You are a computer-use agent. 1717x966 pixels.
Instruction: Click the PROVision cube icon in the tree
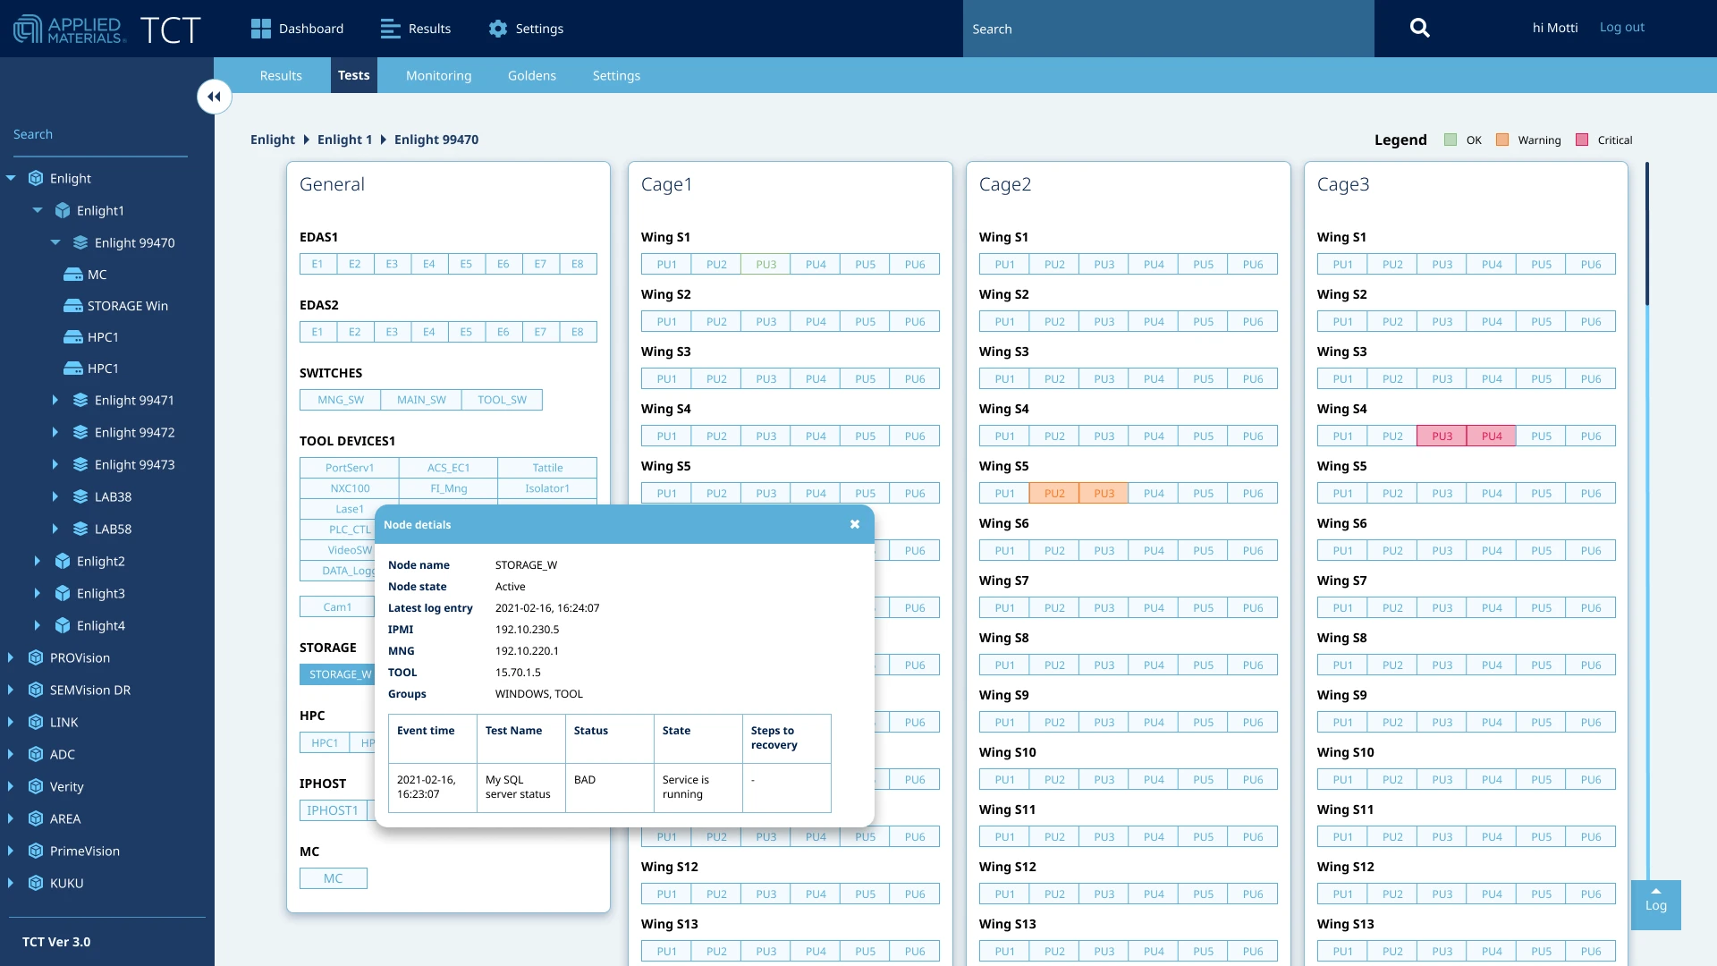tap(36, 657)
